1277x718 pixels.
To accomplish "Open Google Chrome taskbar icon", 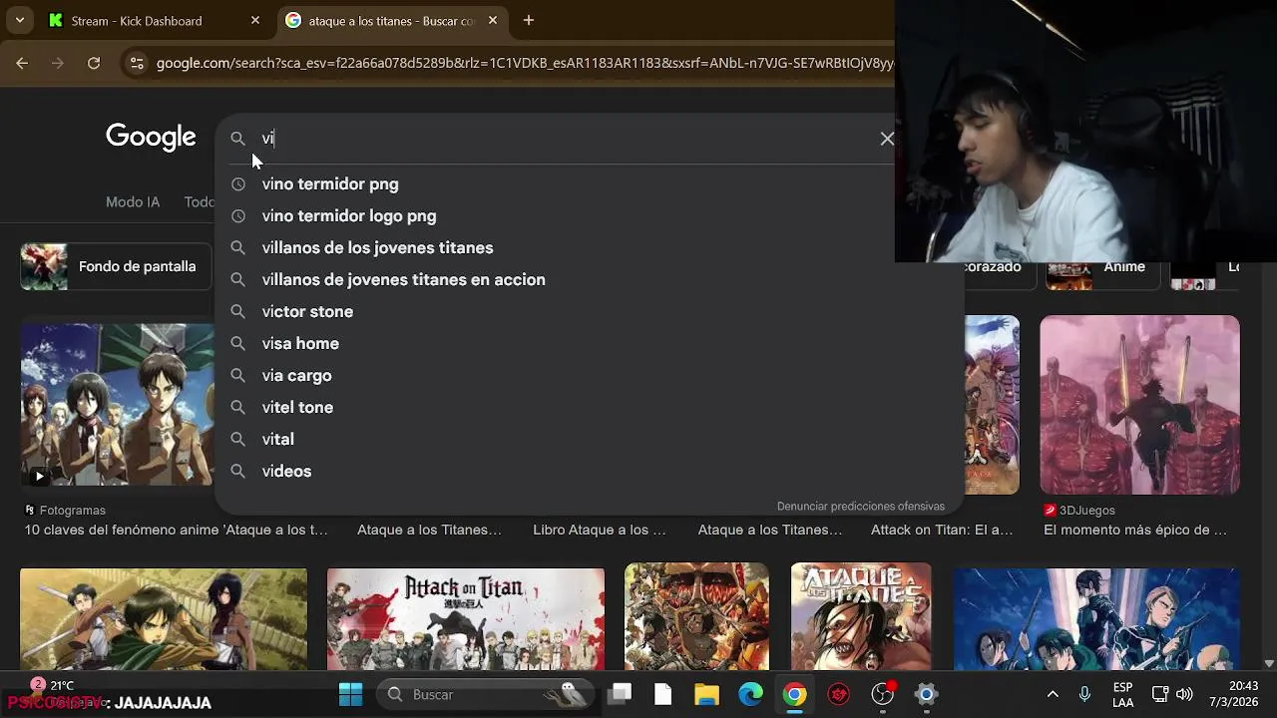I will [x=794, y=694].
